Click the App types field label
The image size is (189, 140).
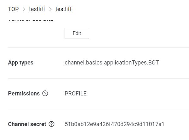coord(20,63)
